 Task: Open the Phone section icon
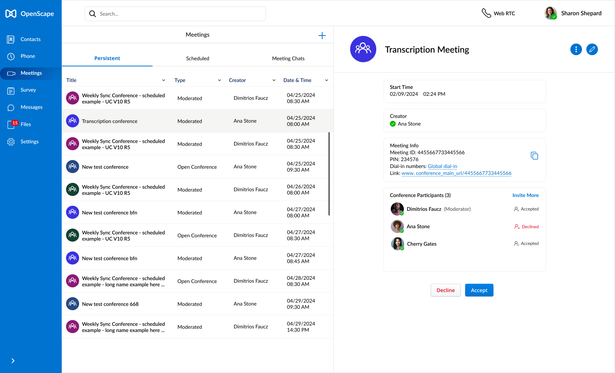coord(11,56)
